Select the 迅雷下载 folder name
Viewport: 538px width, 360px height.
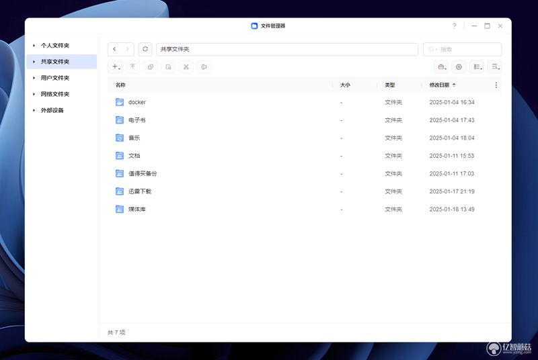(140, 191)
